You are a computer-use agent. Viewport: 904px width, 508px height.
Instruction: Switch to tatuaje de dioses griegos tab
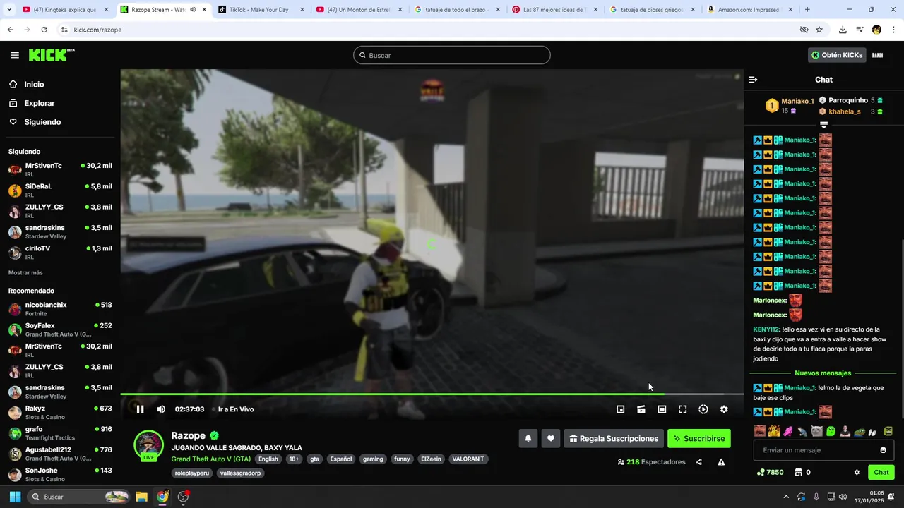[651, 10]
